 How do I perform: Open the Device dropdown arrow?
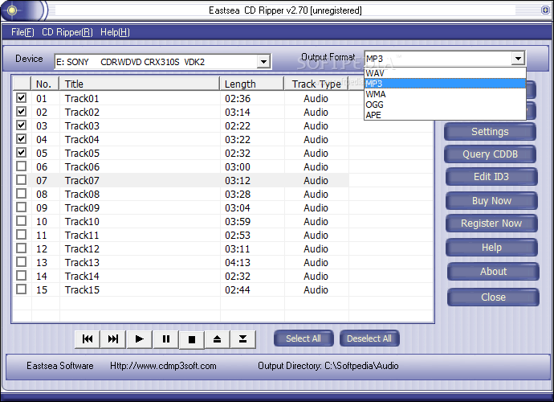[x=263, y=62]
